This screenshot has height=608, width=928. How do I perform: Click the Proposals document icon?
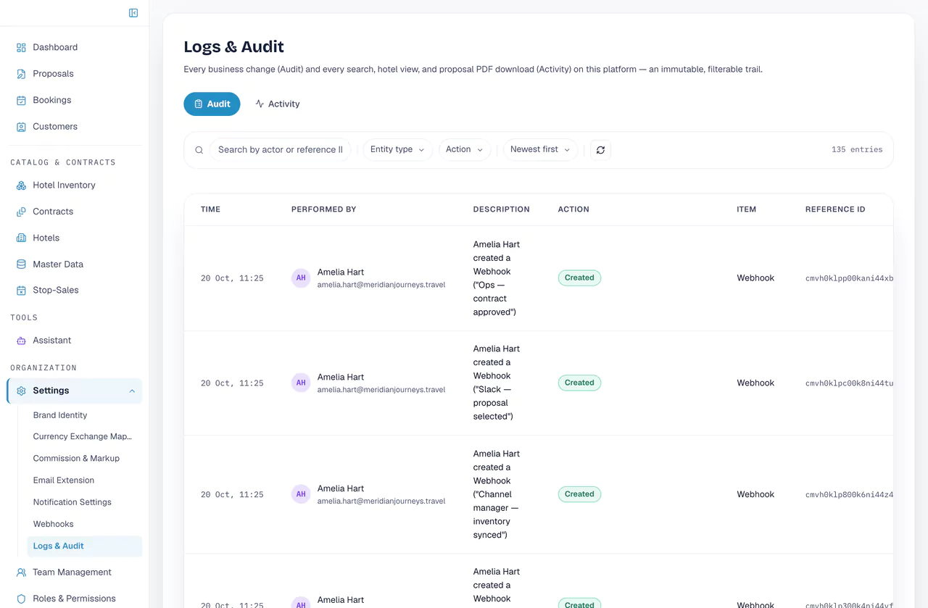point(21,74)
